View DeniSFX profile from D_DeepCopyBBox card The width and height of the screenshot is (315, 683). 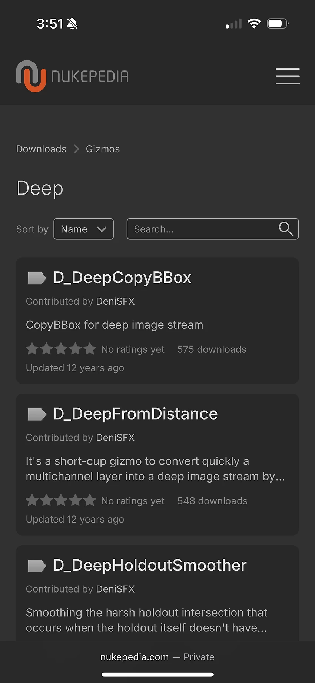pos(115,301)
